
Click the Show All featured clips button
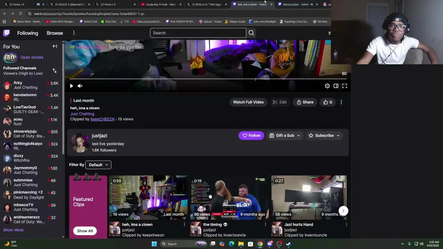[x=85, y=231]
